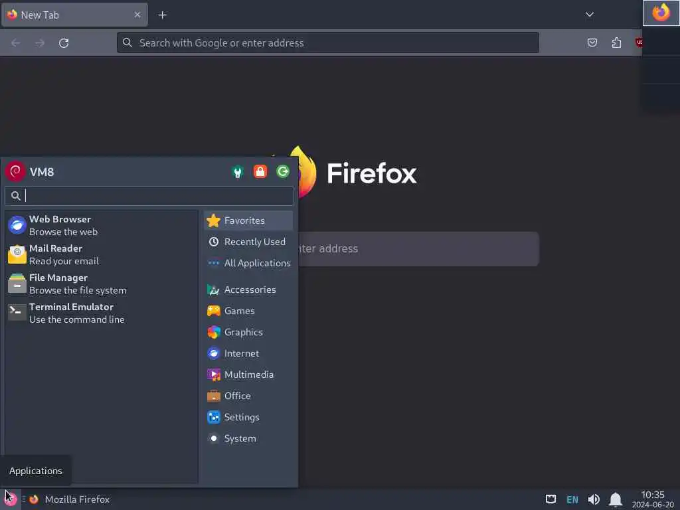The image size is (680, 510).
Task: Show Recently Used applications
Action: click(x=248, y=242)
